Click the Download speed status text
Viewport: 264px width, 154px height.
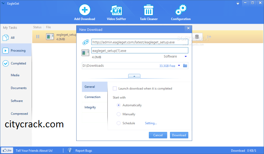tap(244, 150)
